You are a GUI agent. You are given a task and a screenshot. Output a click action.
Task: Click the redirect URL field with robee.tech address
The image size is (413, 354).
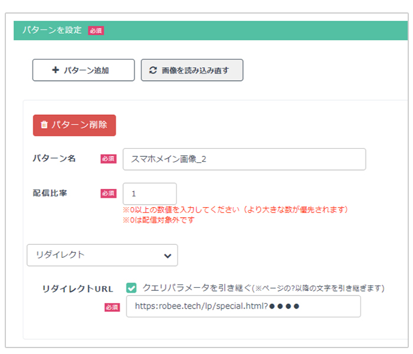point(243,306)
